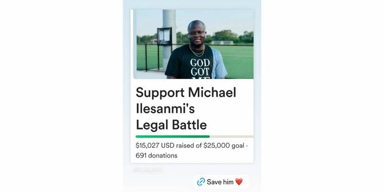
Task: Tap the red heart emoji
Action: (239, 182)
